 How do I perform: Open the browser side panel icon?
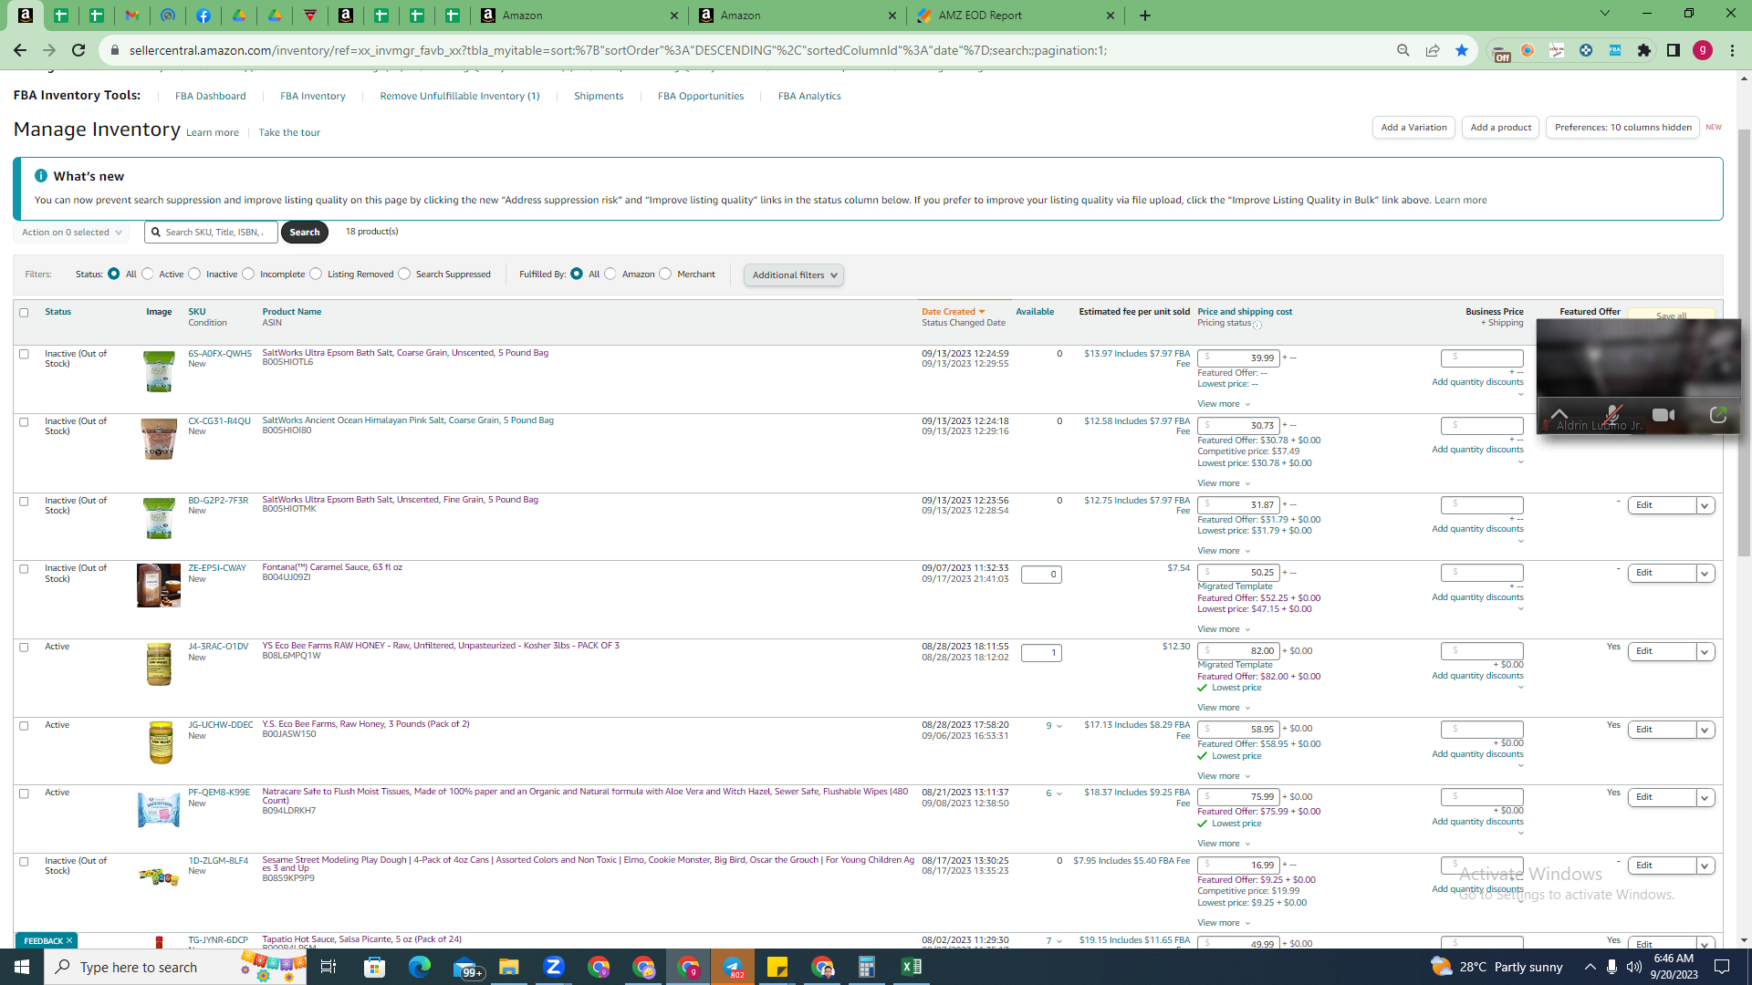click(1674, 50)
